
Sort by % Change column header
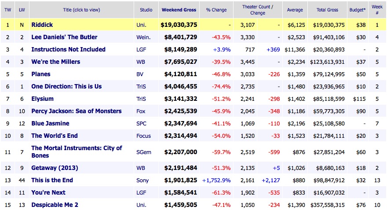click(216, 10)
